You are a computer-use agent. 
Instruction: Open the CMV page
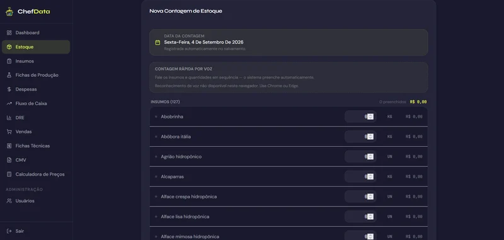click(x=36, y=160)
